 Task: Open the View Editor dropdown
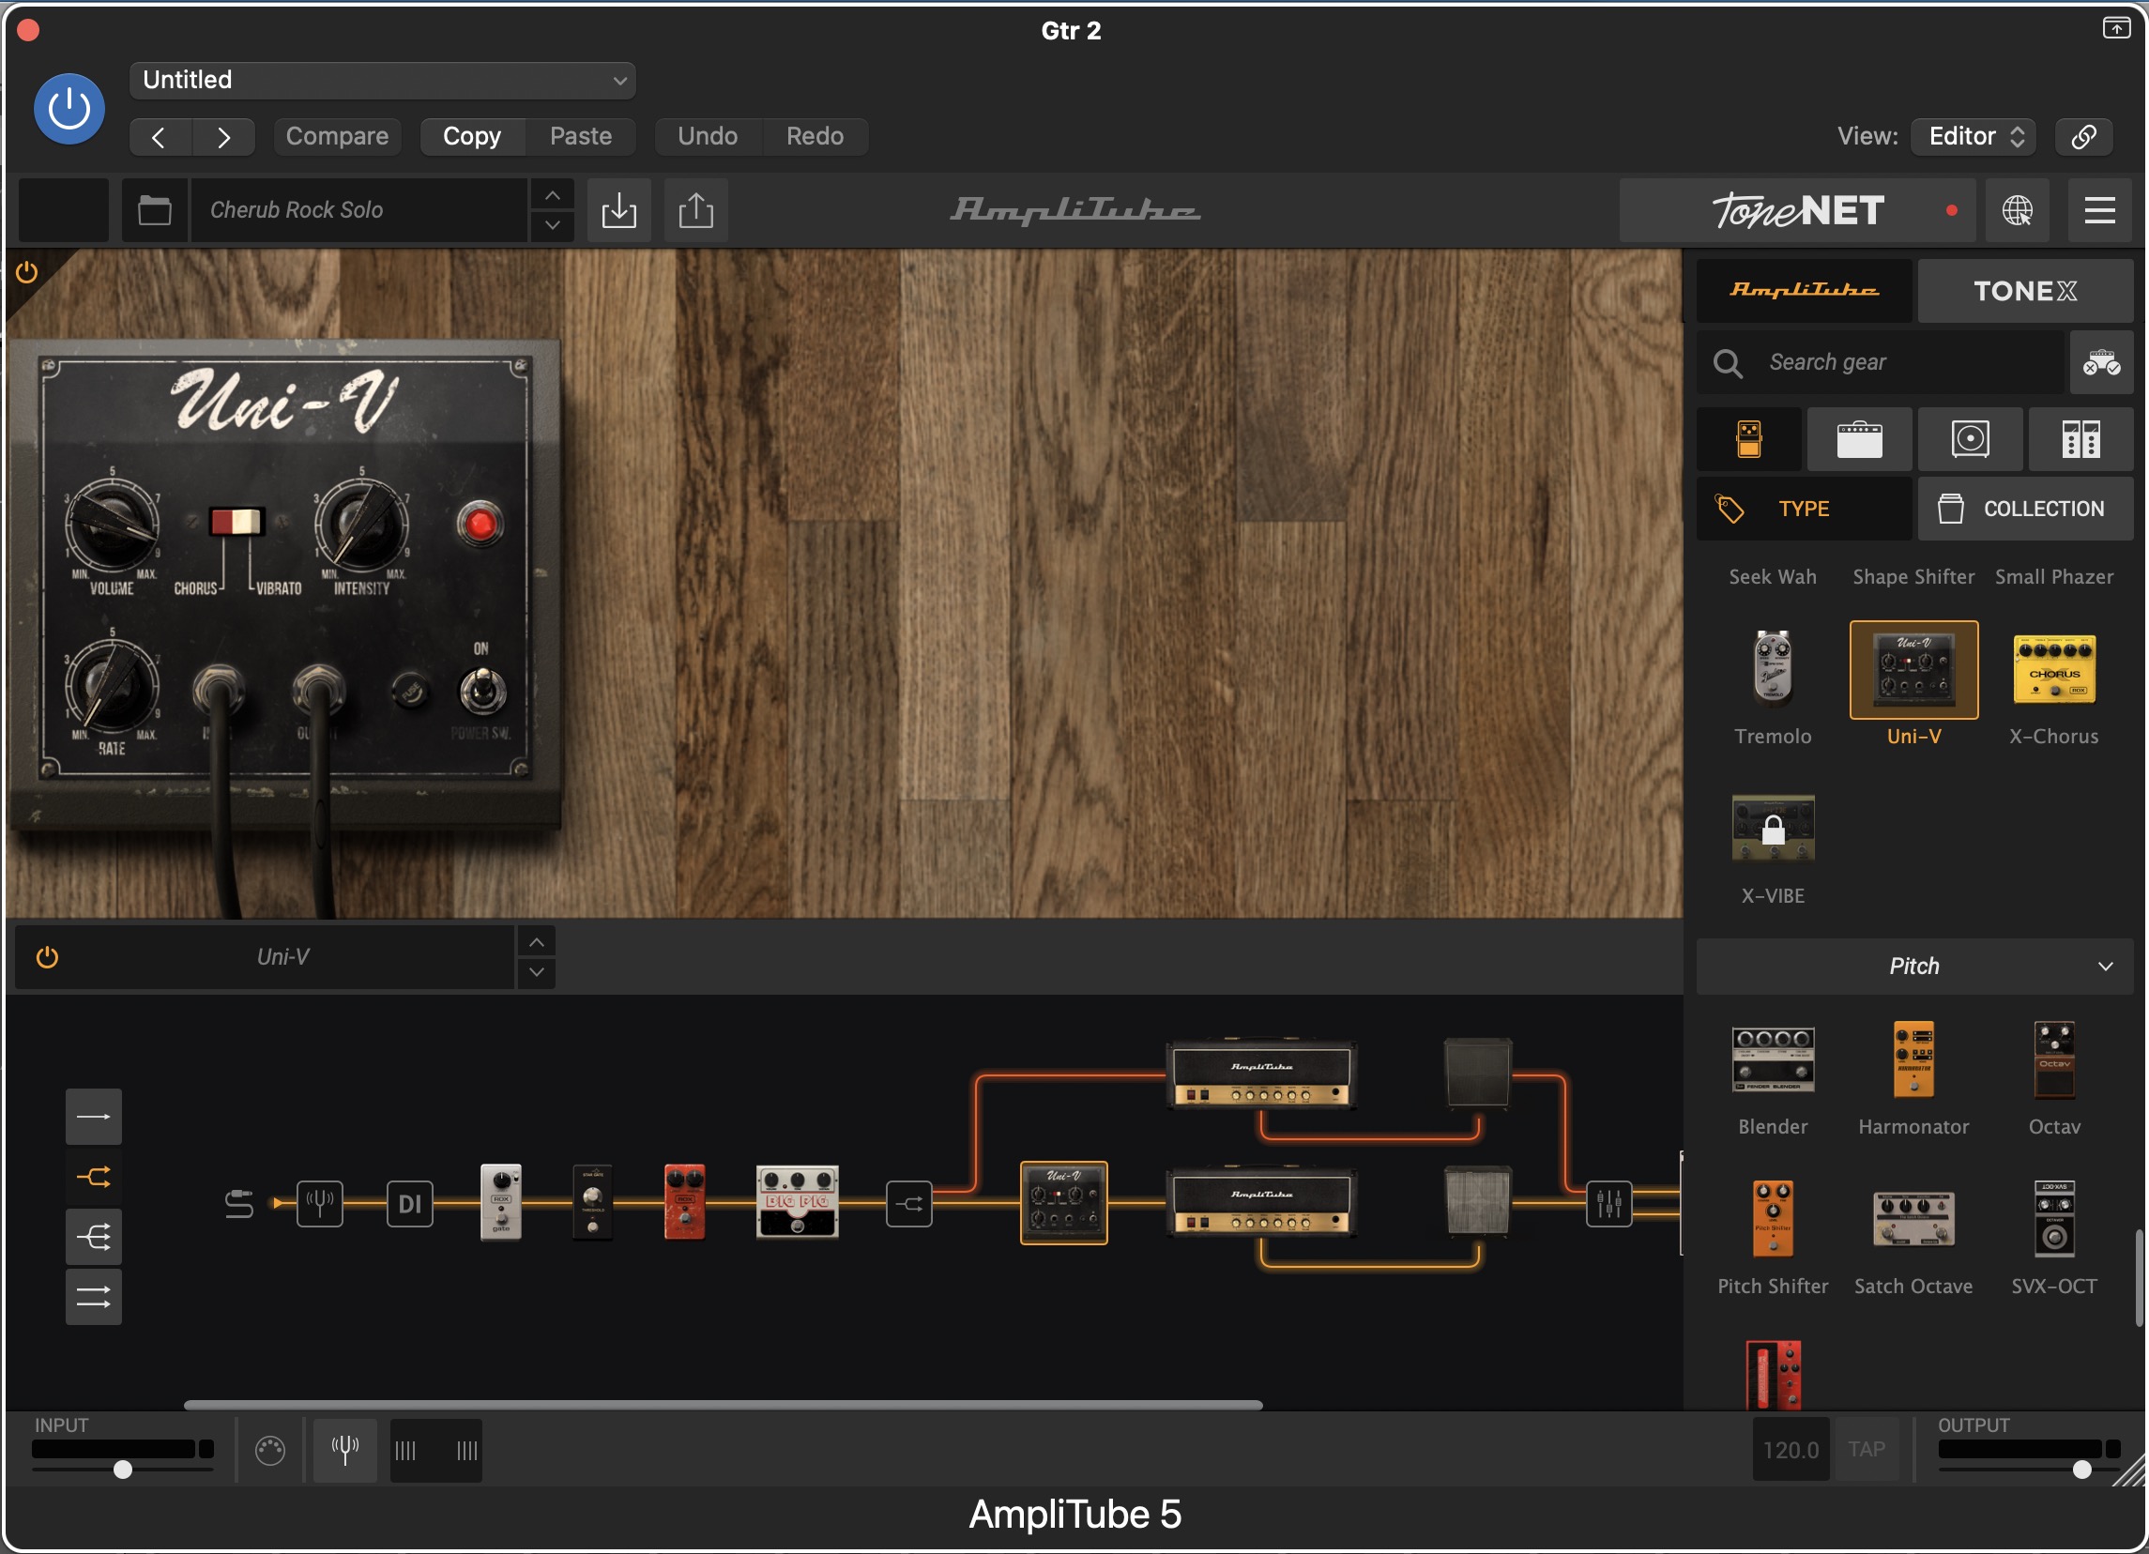1974,136
